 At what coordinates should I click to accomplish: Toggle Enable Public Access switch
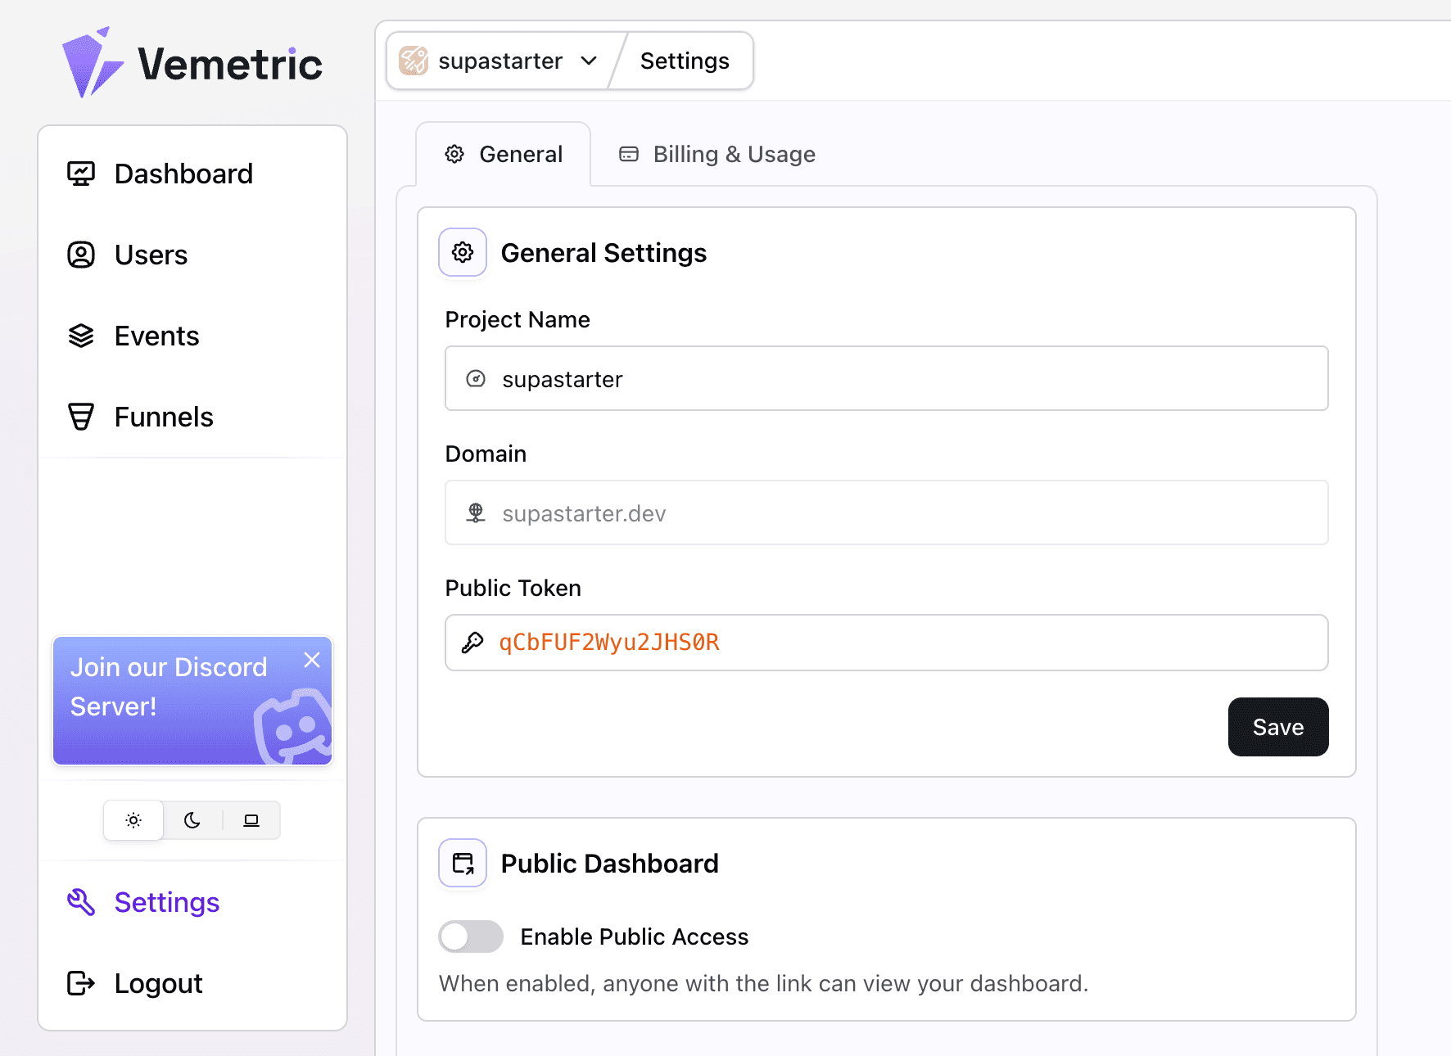[x=471, y=936]
